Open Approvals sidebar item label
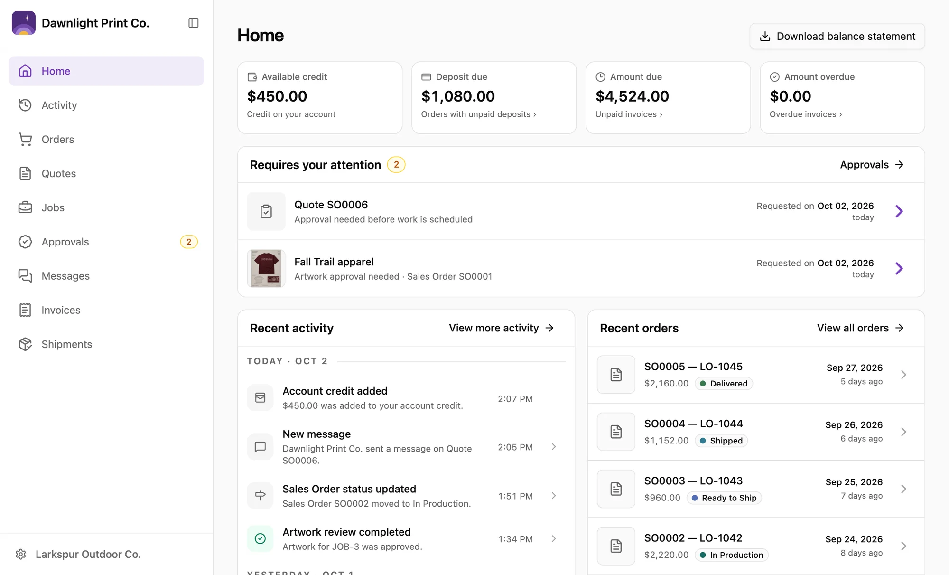 pos(65,242)
